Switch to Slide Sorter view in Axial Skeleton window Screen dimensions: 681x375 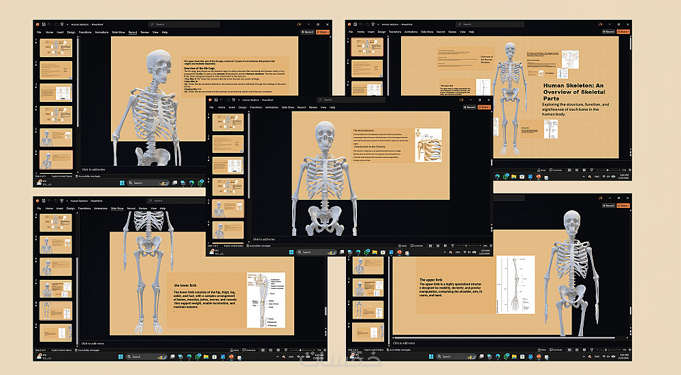[438, 245]
